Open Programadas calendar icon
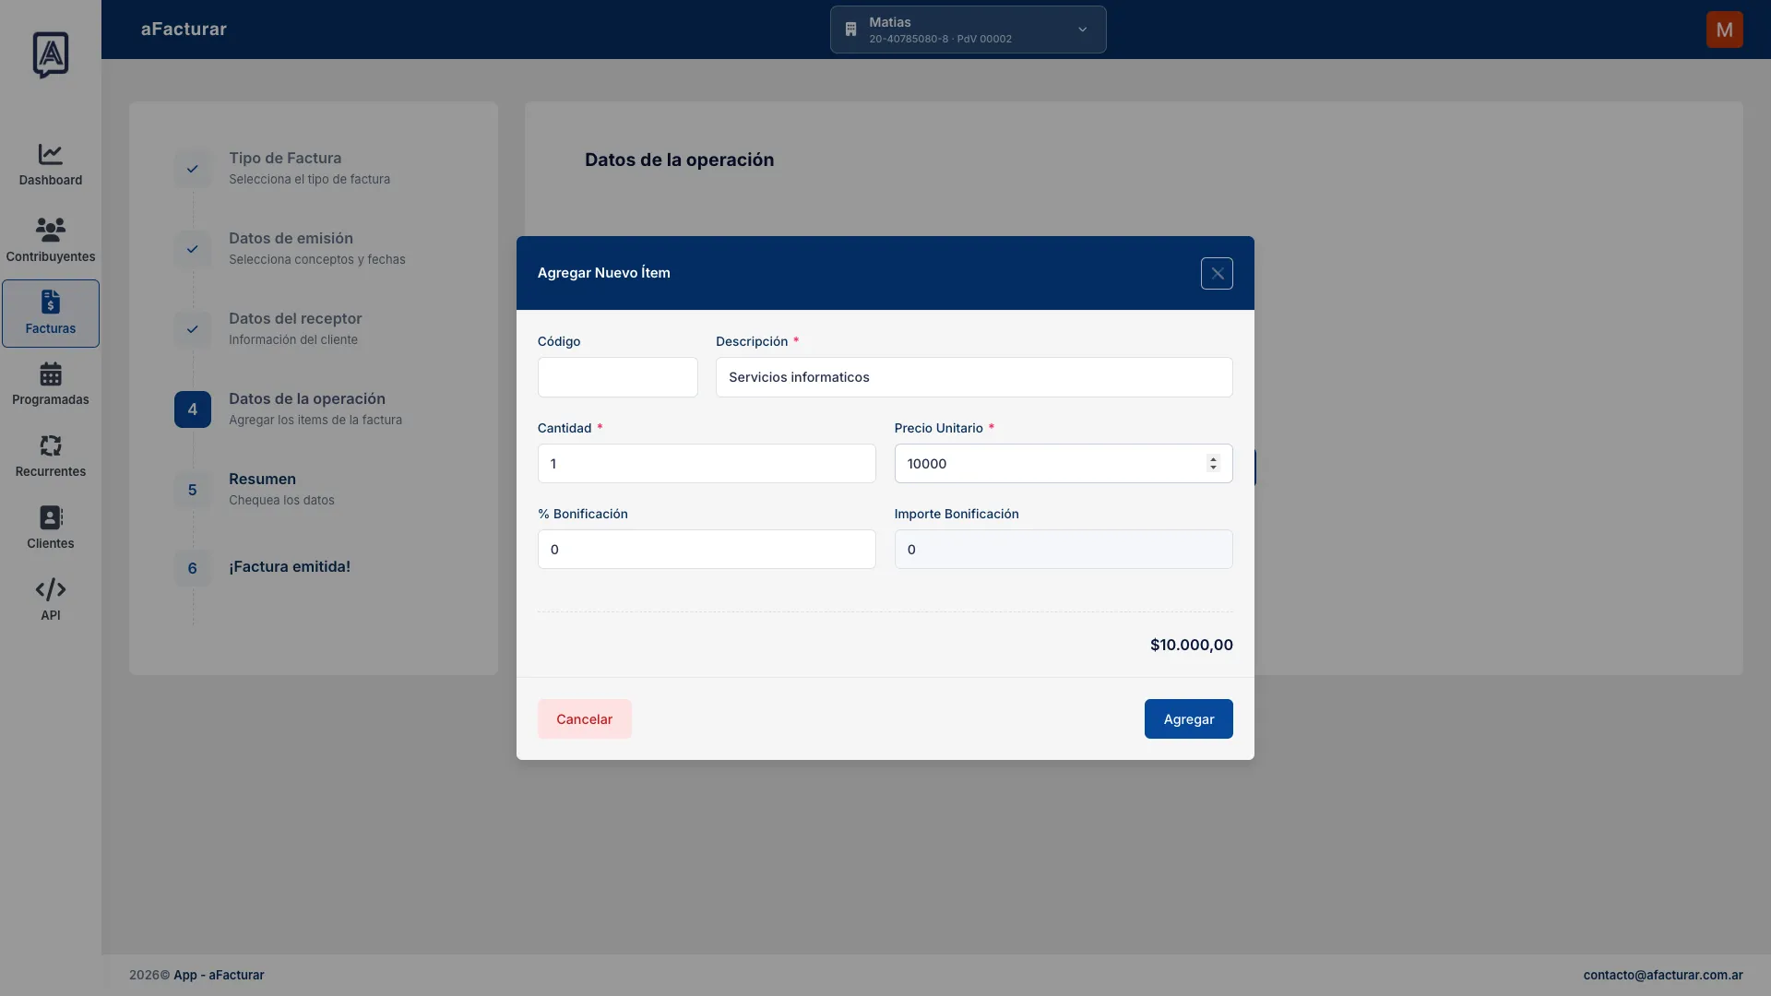 [x=51, y=373]
